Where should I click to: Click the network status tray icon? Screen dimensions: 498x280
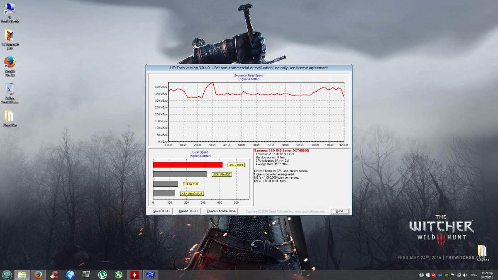[x=459, y=275]
